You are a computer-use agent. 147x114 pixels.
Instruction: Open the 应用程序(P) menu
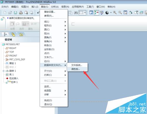click(78, 7)
